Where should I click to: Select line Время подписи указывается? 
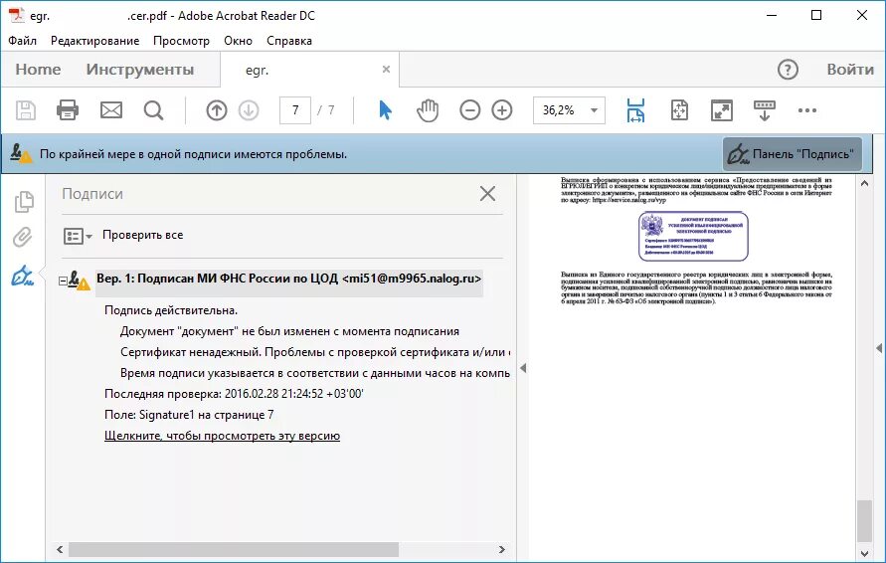point(315,373)
